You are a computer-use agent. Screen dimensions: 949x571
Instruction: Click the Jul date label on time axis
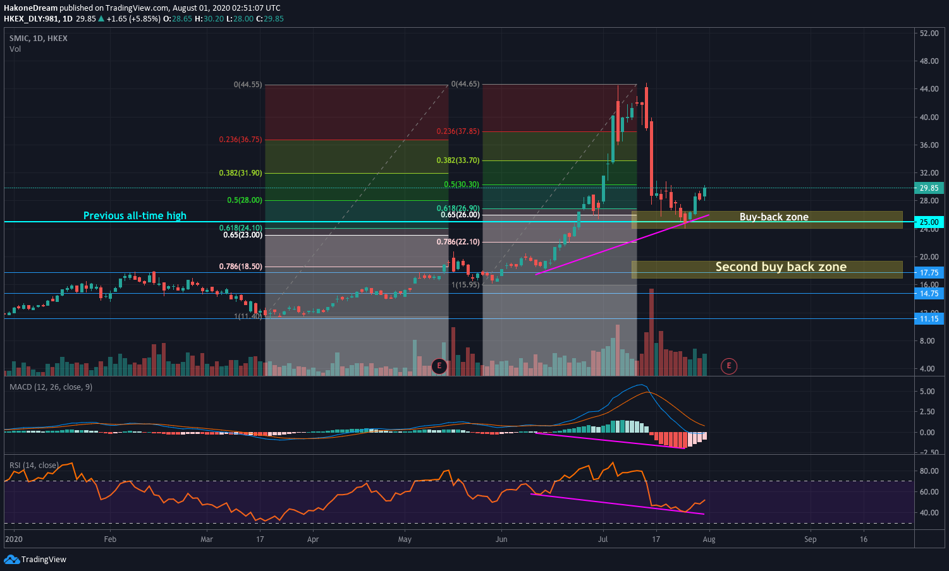click(x=603, y=539)
